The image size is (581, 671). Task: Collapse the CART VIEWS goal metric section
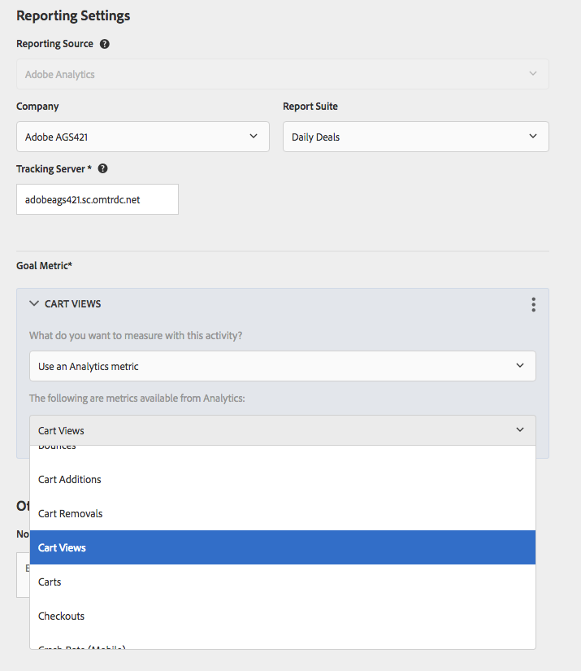coord(34,303)
